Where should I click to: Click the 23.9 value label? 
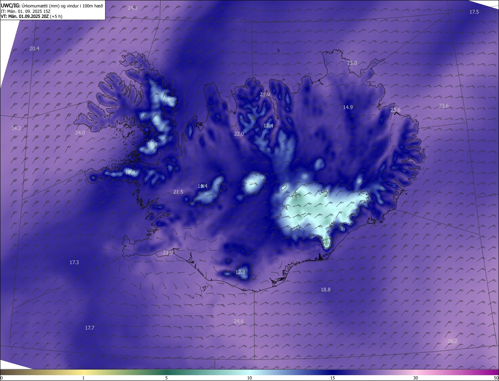[168, 252]
